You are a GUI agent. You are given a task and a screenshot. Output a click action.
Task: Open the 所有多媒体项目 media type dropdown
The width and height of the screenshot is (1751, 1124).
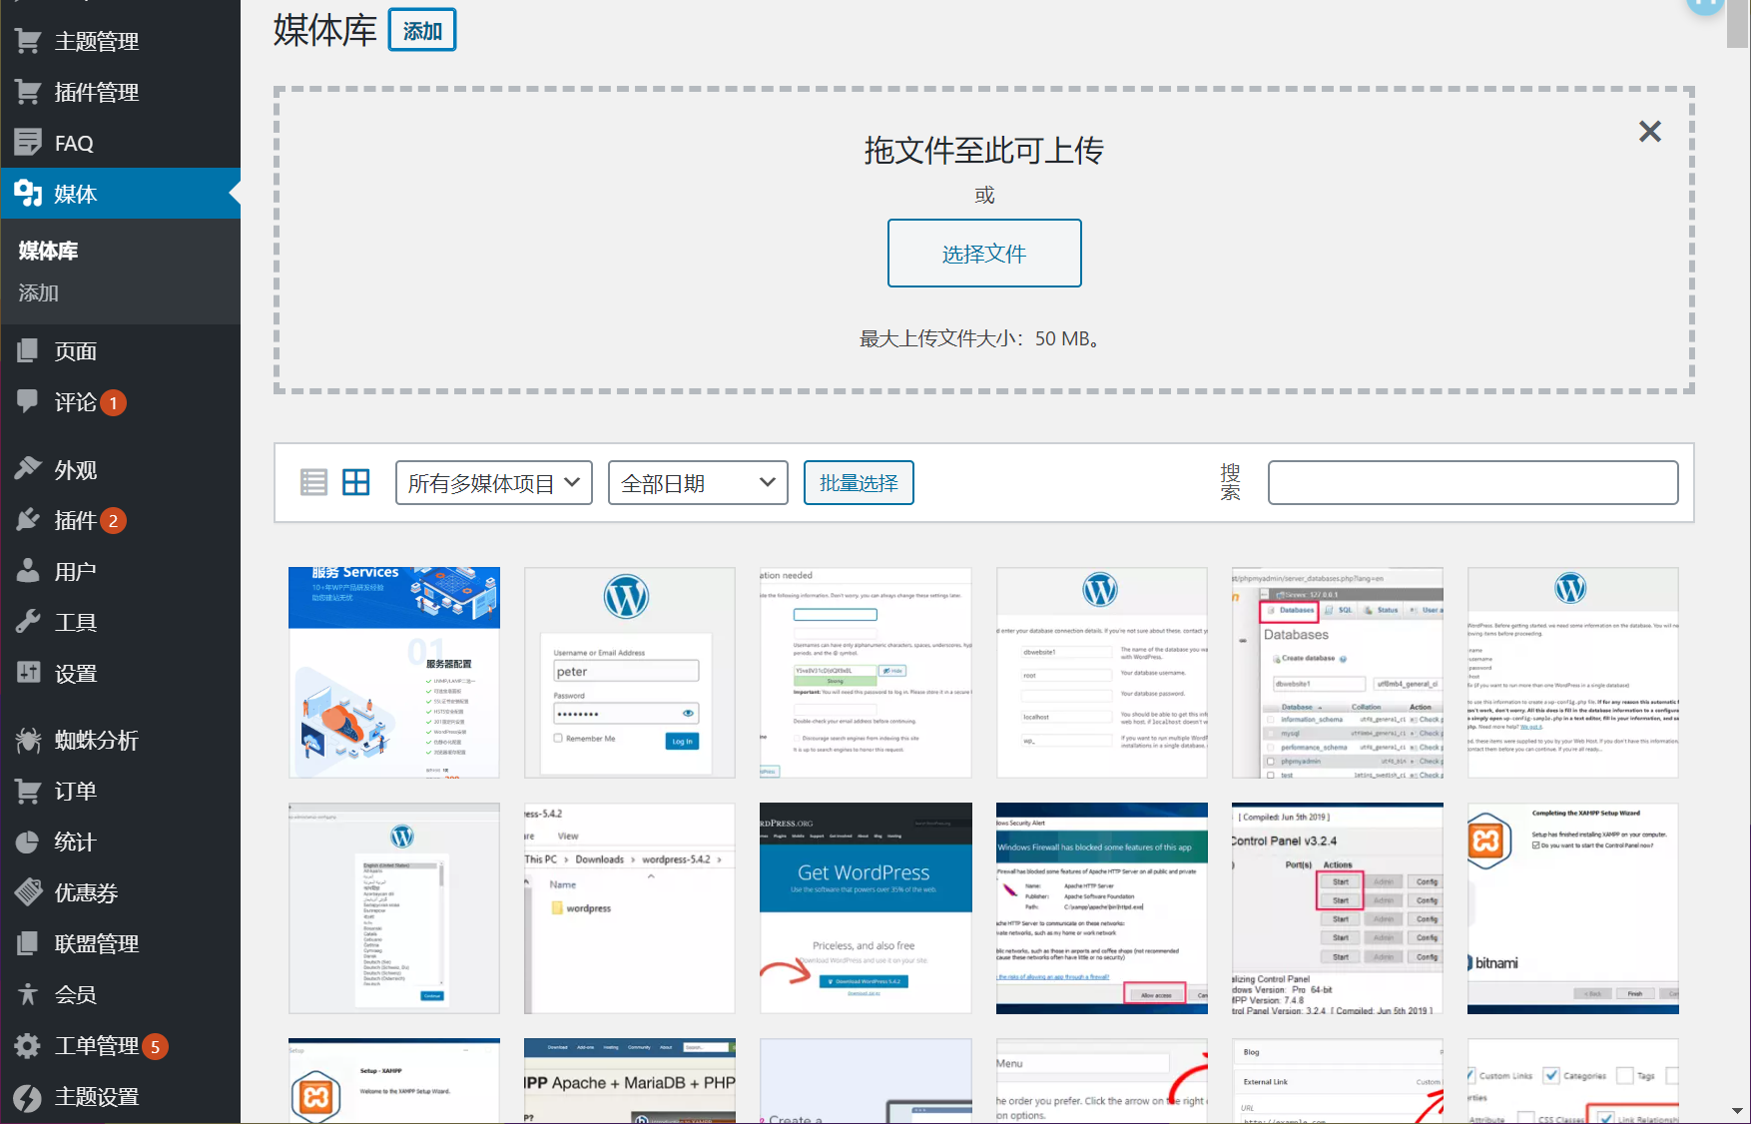coord(493,482)
